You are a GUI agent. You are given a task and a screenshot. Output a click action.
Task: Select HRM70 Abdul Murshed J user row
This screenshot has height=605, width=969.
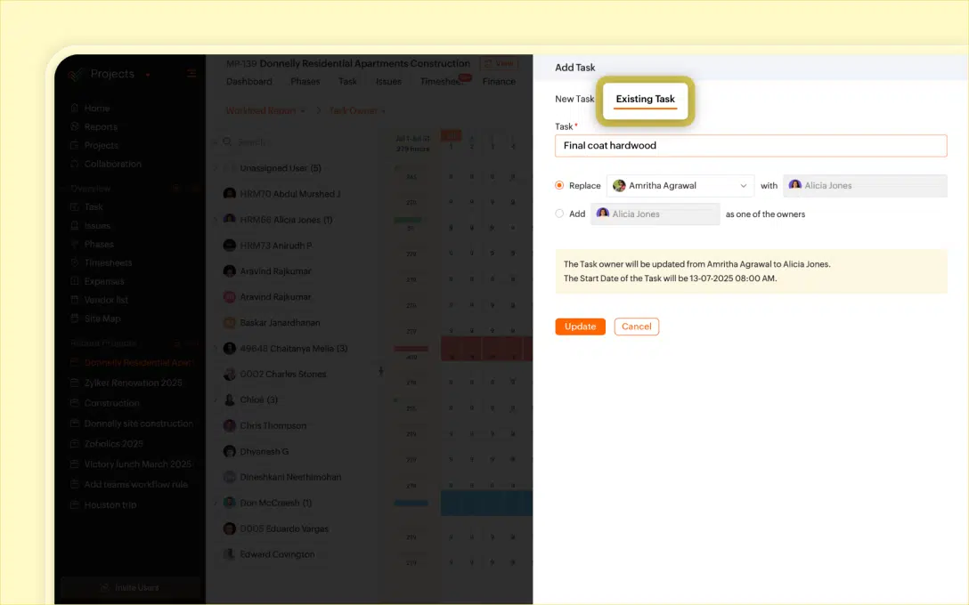[289, 194]
